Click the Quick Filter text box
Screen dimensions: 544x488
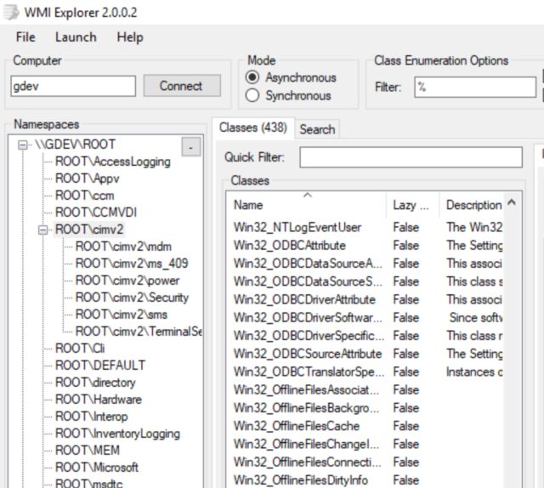(411, 157)
